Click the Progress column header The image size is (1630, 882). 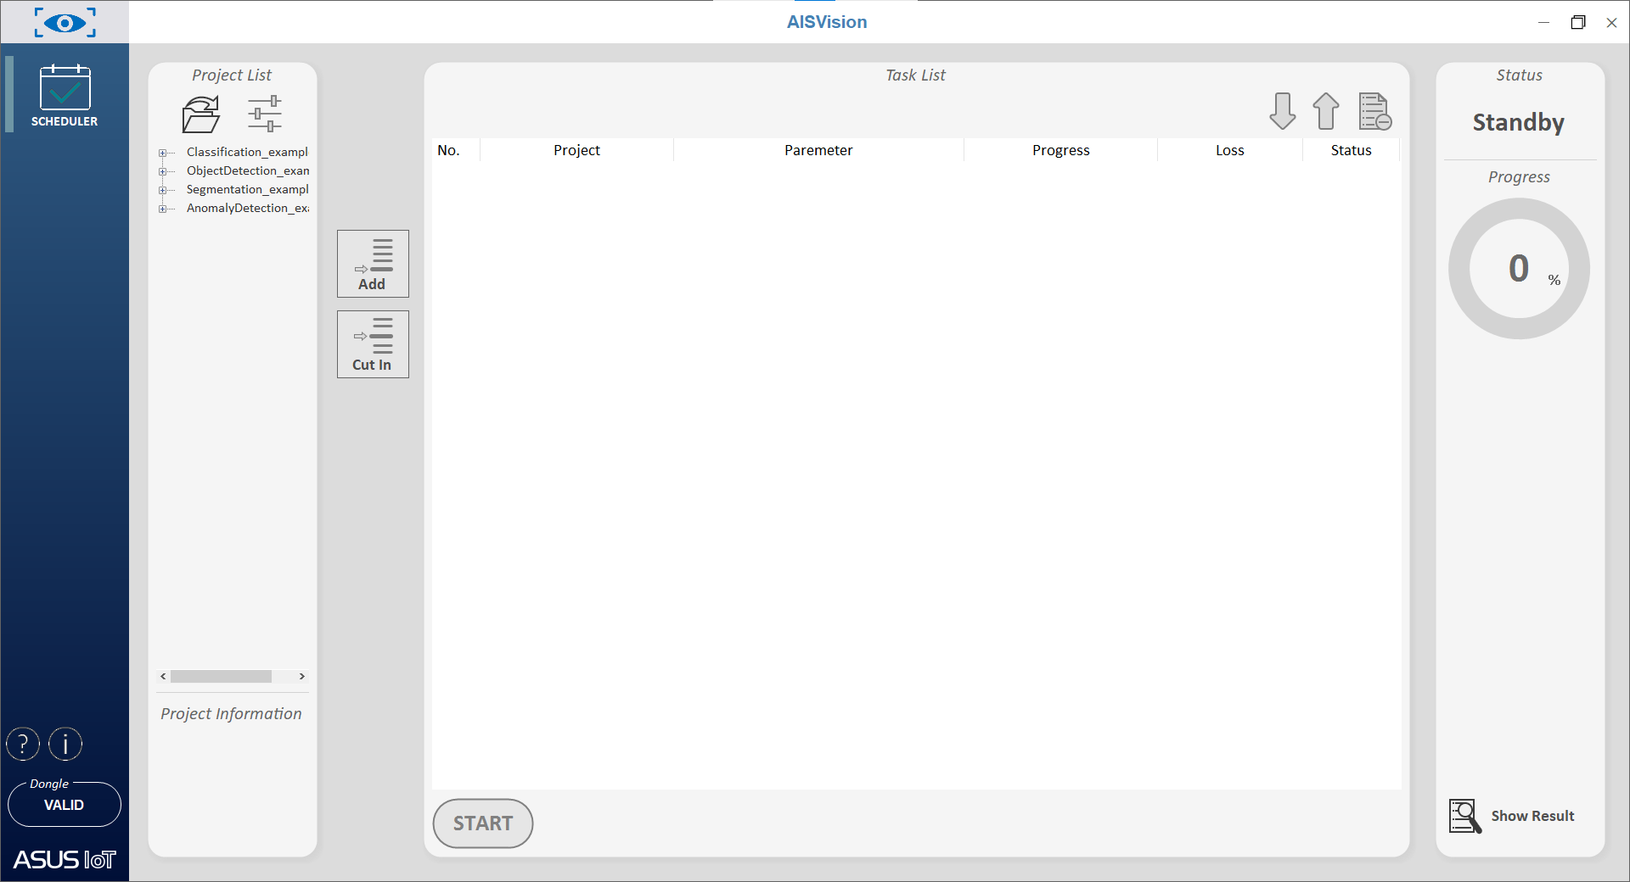1060,150
